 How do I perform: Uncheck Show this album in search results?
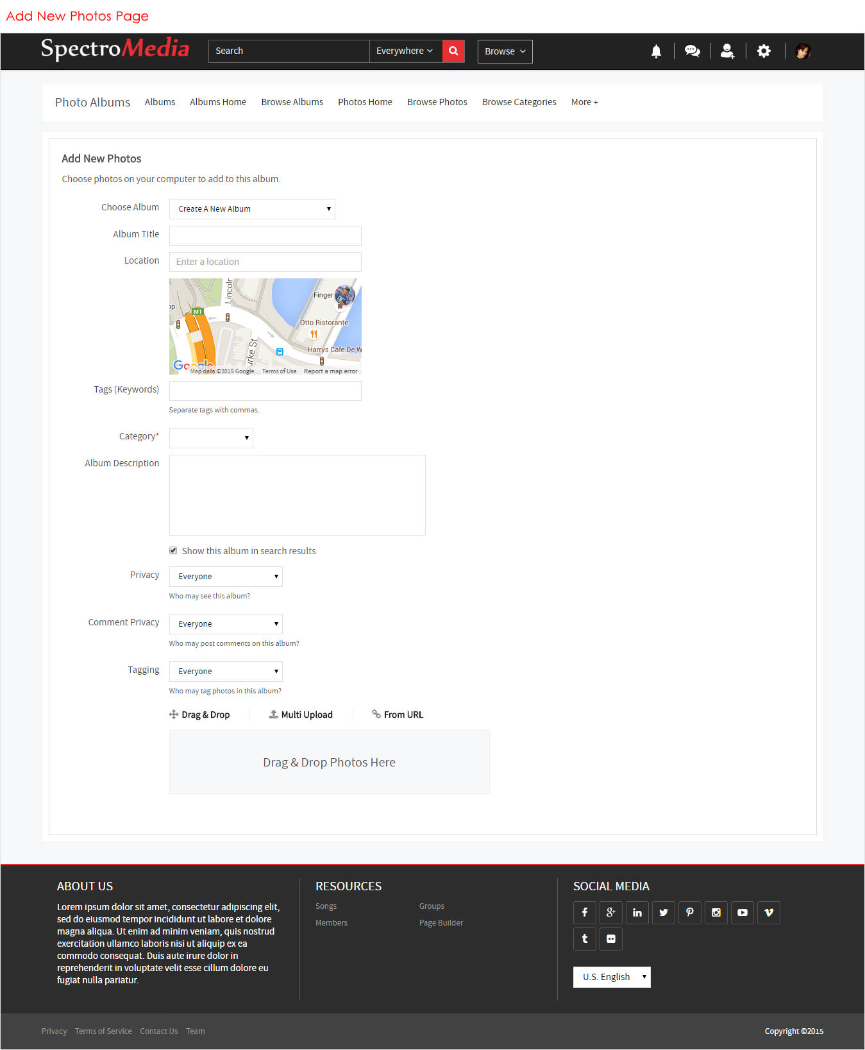click(x=173, y=551)
